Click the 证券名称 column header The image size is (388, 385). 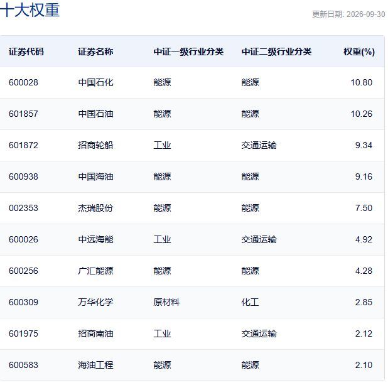point(95,52)
